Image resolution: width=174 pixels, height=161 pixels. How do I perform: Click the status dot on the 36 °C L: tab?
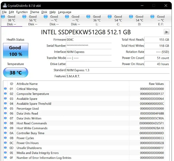[88, 17]
